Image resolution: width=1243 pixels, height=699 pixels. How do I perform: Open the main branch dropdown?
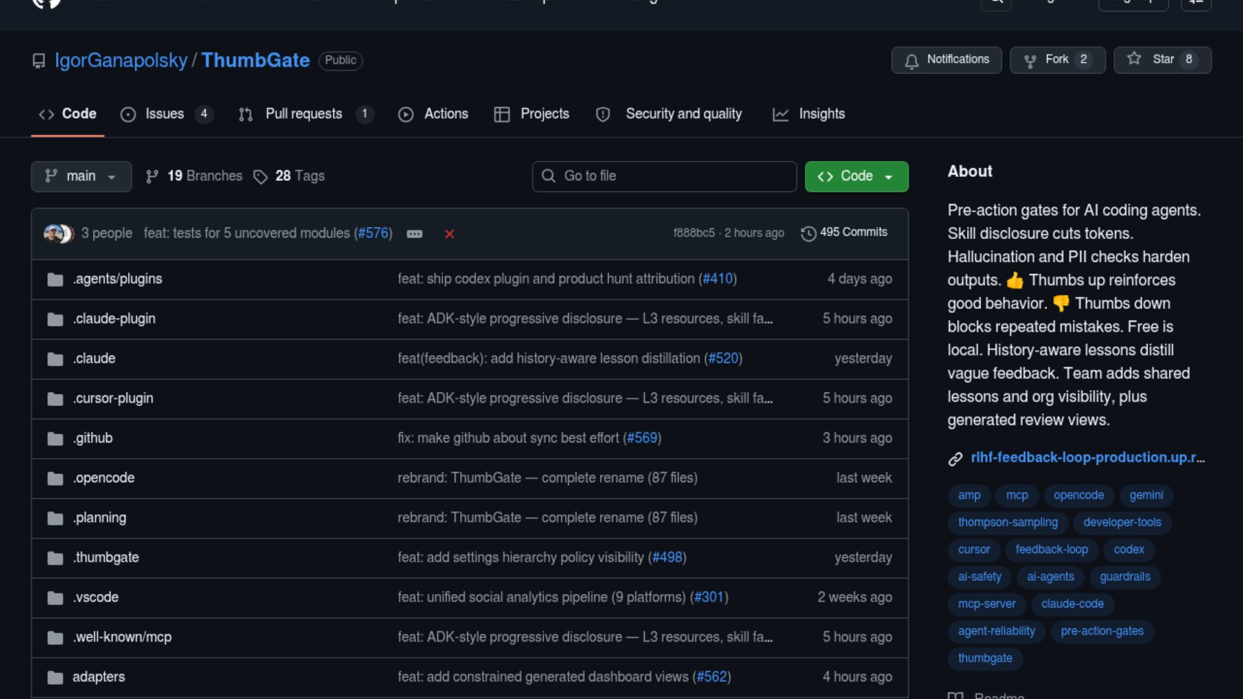pos(81,176)
